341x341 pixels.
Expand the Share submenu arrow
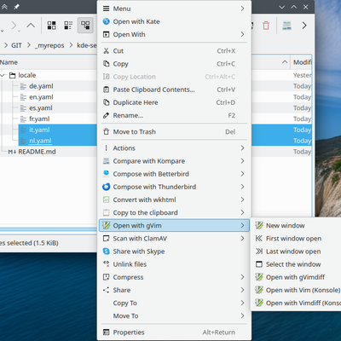pyautogui.click(x=242, y=290)
